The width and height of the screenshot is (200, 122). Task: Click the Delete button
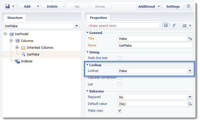52,6
